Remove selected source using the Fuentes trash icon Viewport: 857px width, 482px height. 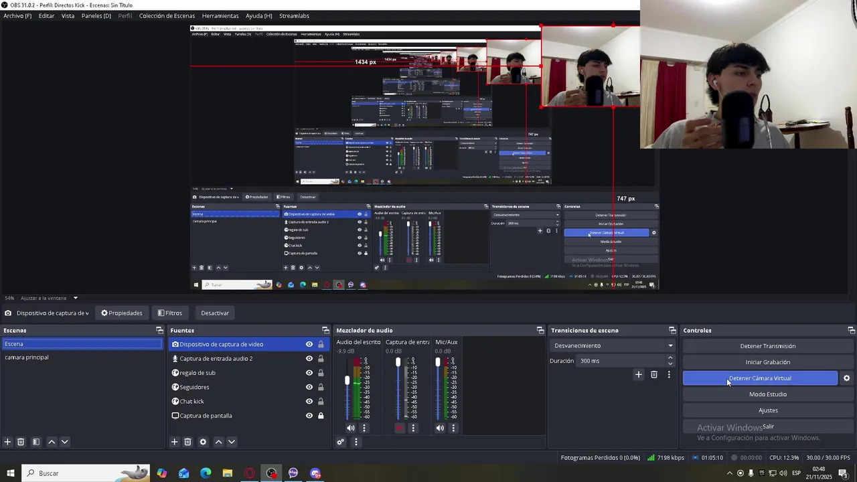click(x=187, y=442)
